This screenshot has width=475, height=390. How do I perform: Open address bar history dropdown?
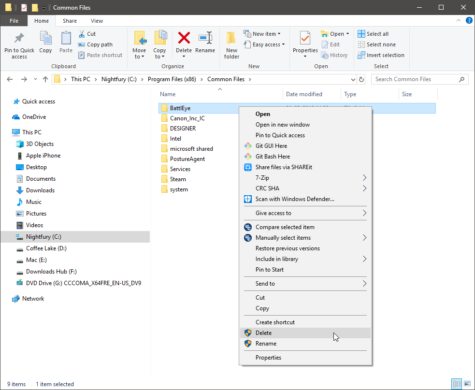(x=353, y=79)
